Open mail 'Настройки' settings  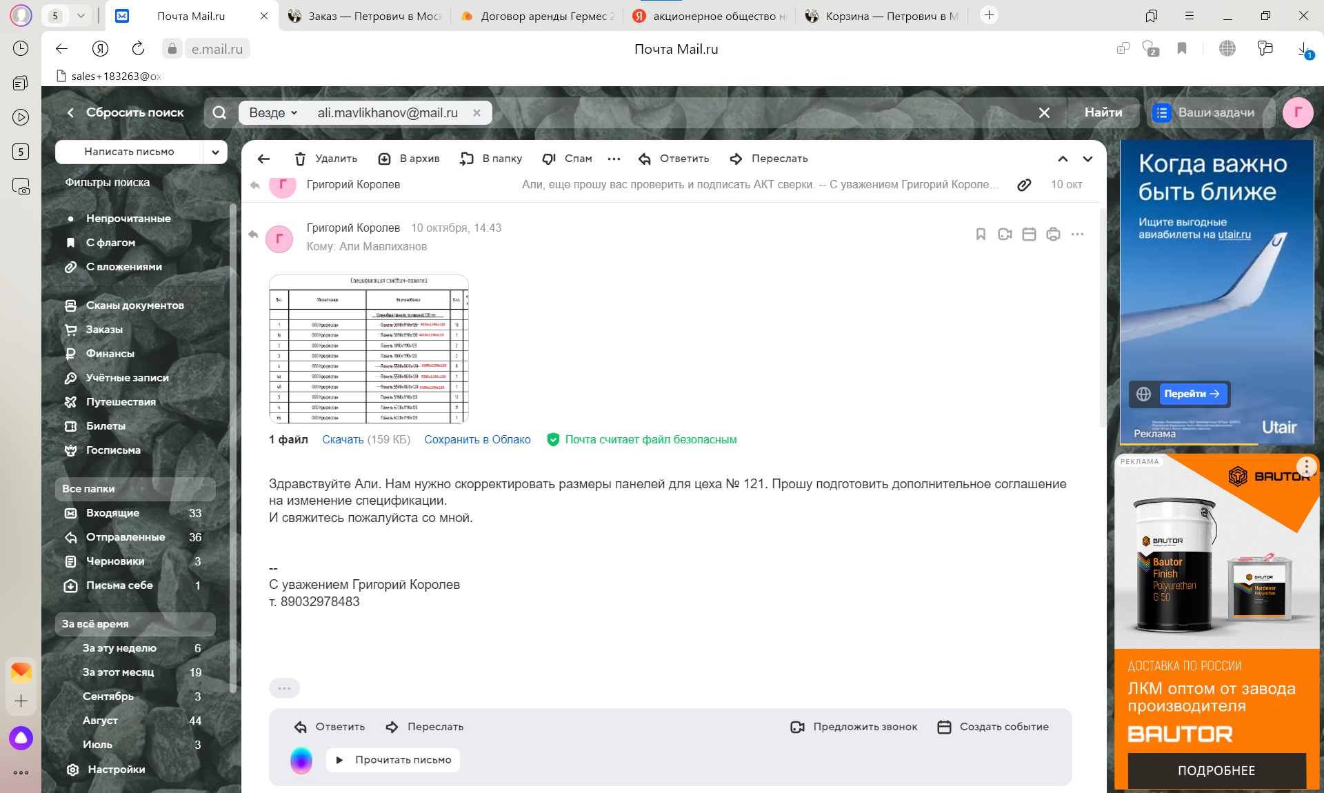pyautogui.click(x=106, y=770)
